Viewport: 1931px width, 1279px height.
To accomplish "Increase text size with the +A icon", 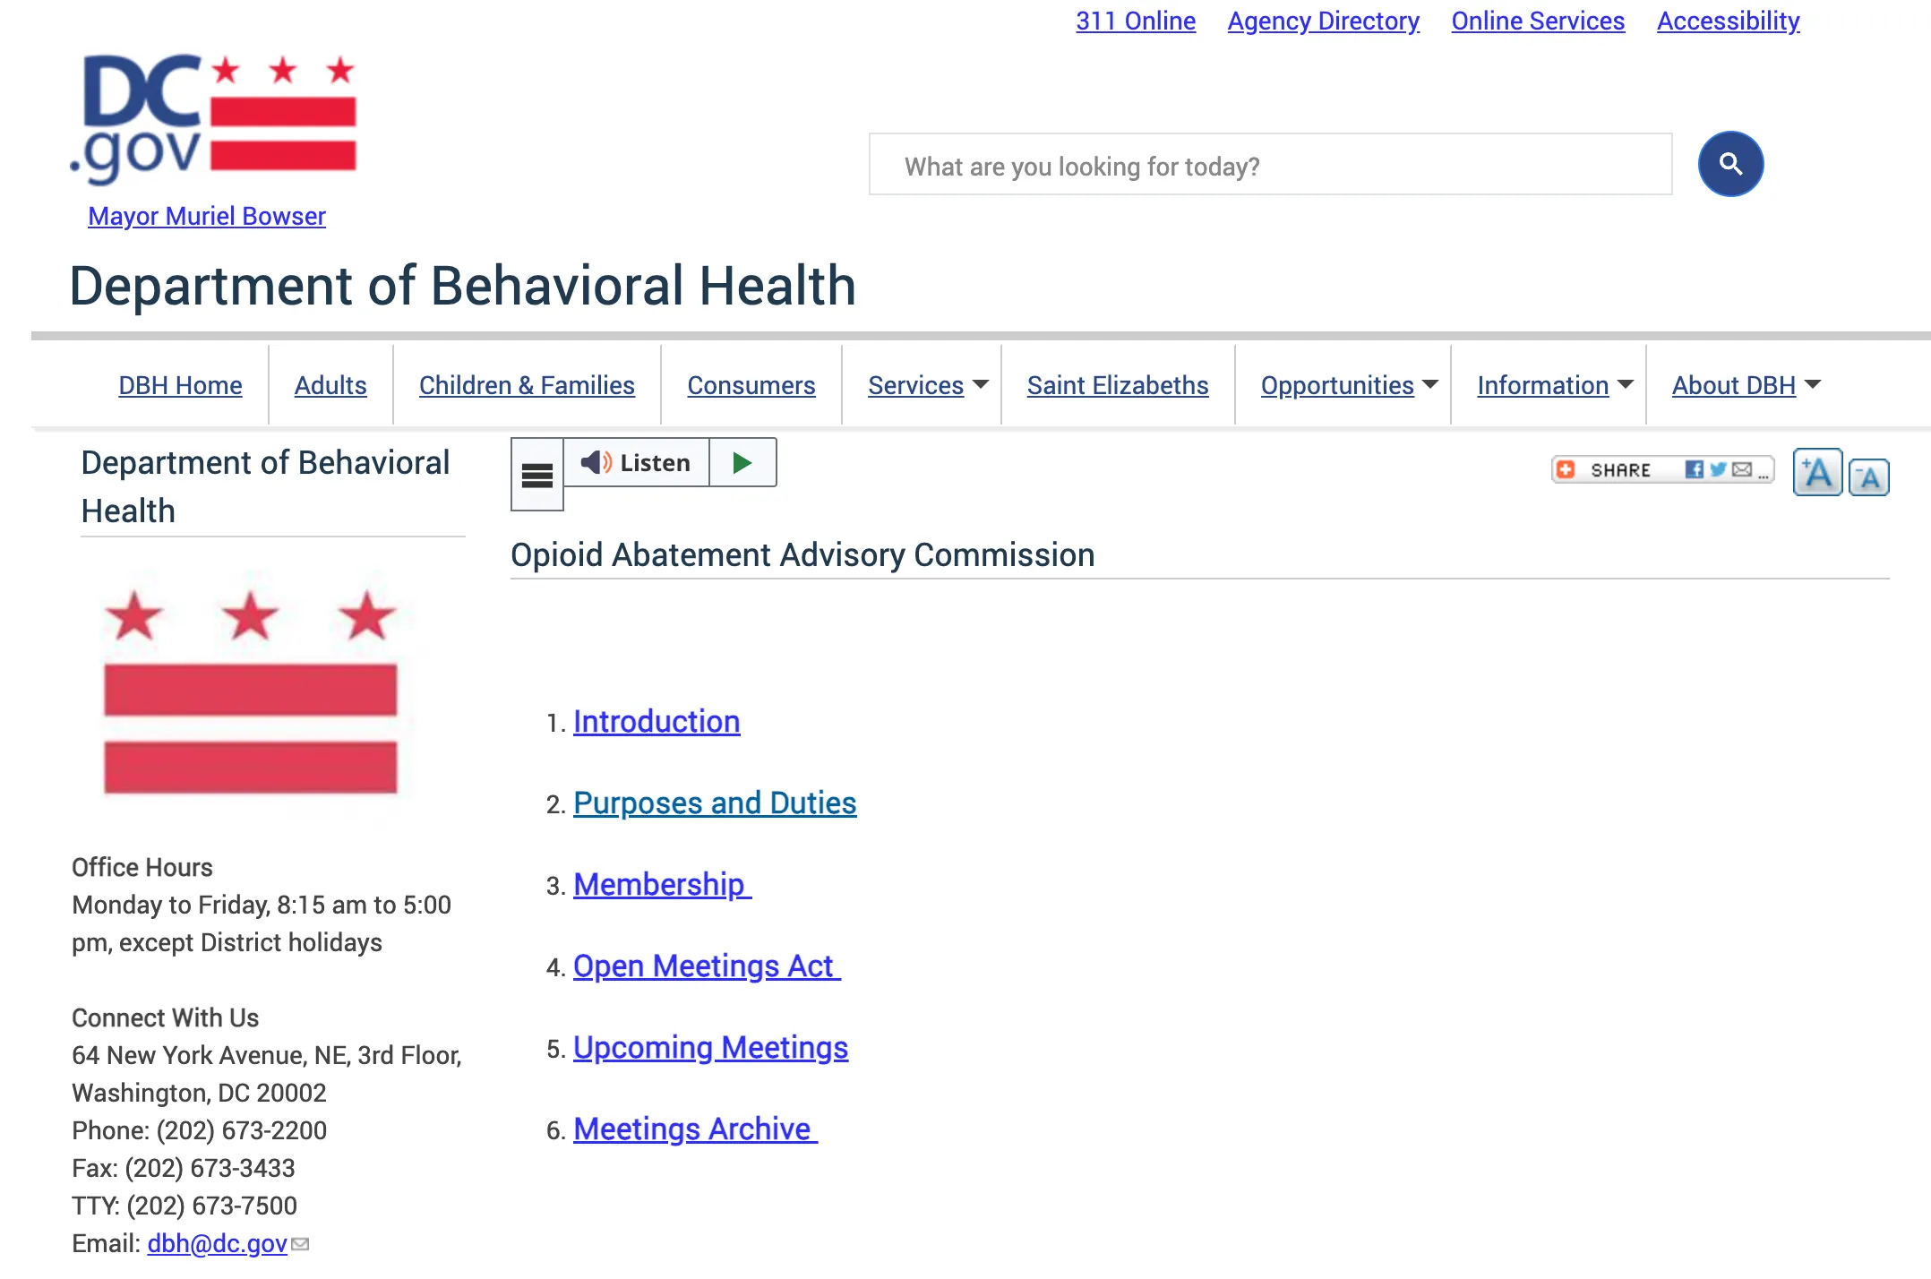I will tap(1817, 472).
